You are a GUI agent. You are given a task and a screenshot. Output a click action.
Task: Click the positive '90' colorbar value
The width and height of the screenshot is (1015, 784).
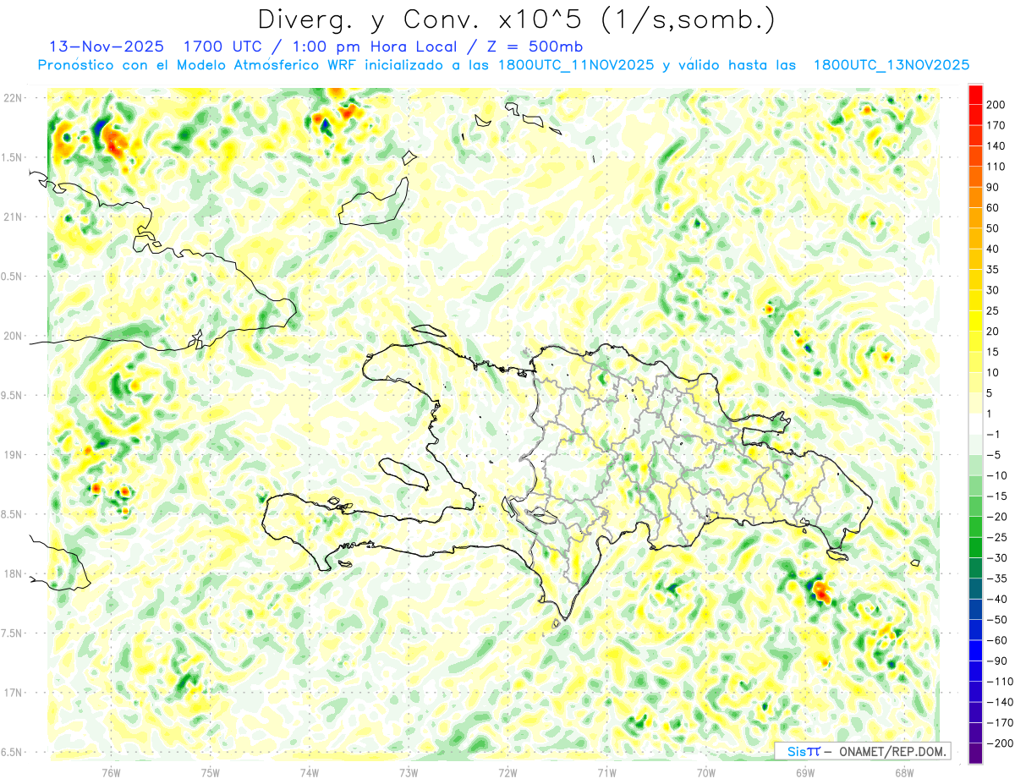pos(993,187)
